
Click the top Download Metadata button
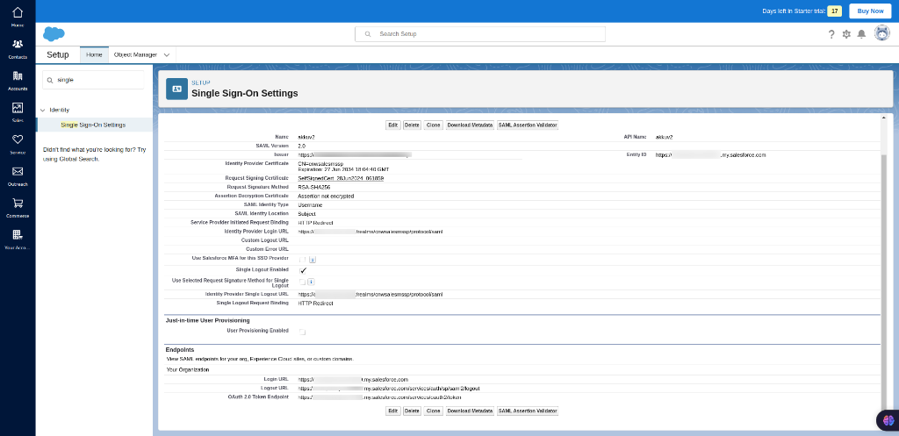point(470,125)
